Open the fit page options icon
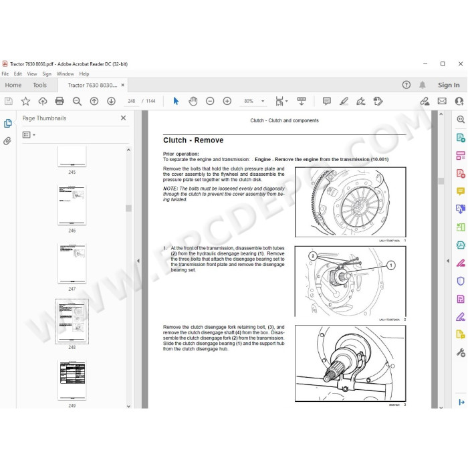 (x=279, y=101)
